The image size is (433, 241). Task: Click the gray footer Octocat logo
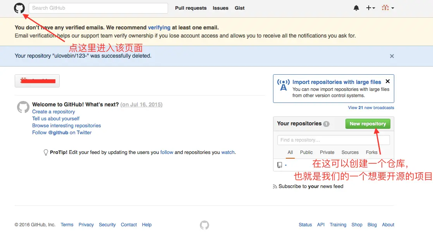(204, 225)
